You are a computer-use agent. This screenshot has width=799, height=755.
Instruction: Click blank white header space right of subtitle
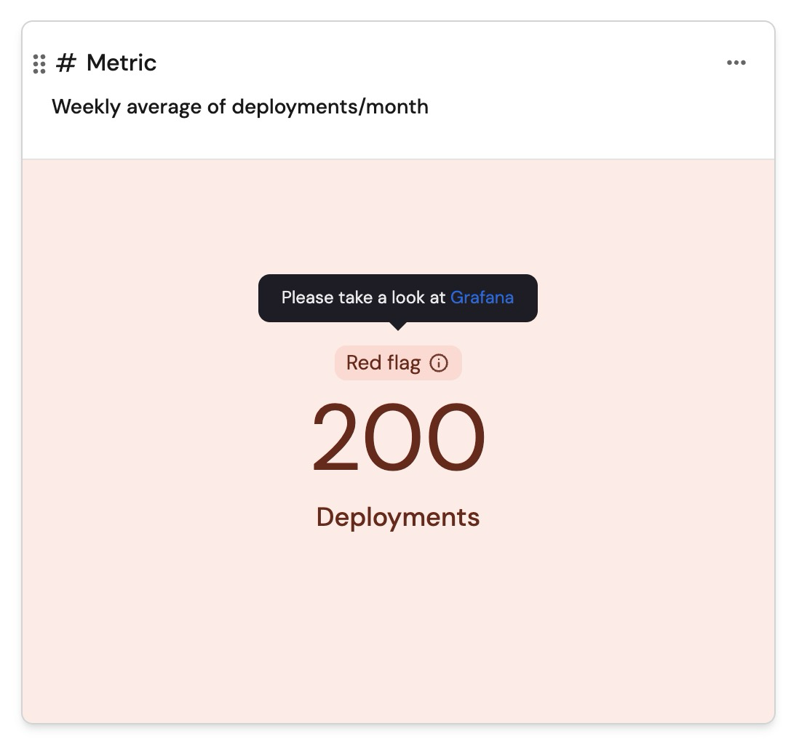click(x=597, y=108)
